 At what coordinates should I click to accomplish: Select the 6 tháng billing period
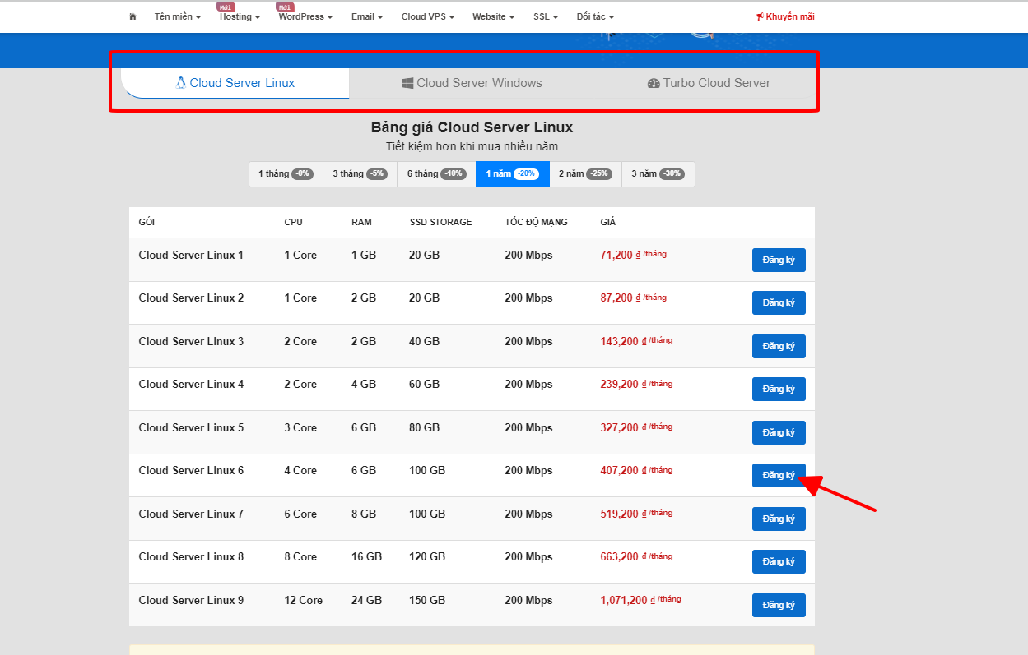point(436,174)
